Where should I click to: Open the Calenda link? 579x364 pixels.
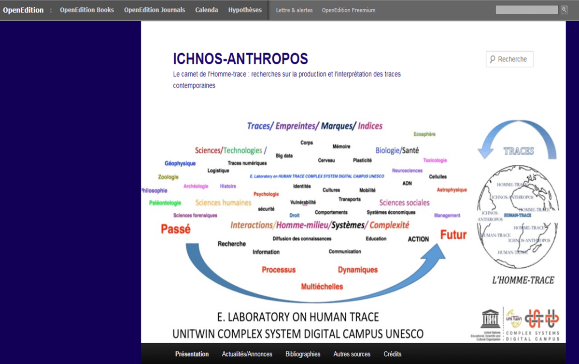pyautogui.click(x=207, y=10)
